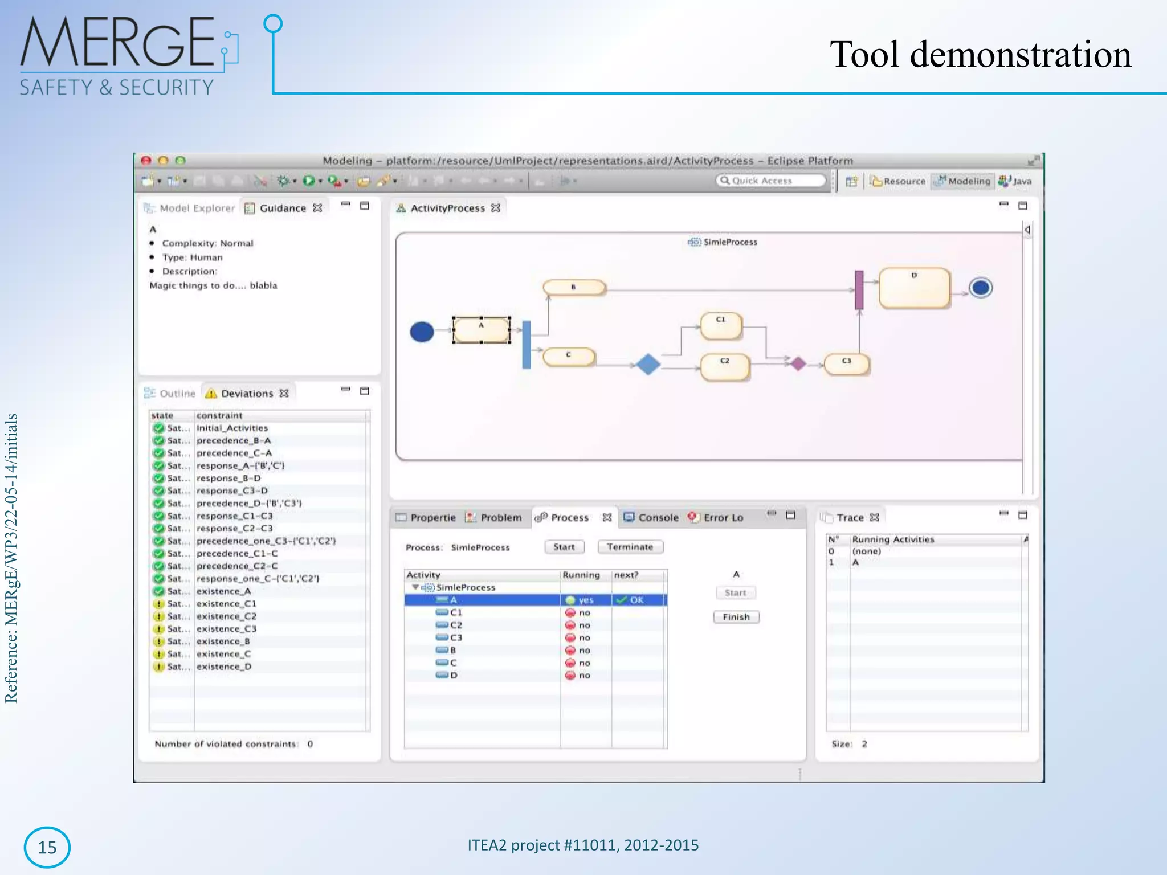Click the Run External Tools toolbar icon
Image resolution: width=1167 pixels, height=875 pixels.
(334, 181)
